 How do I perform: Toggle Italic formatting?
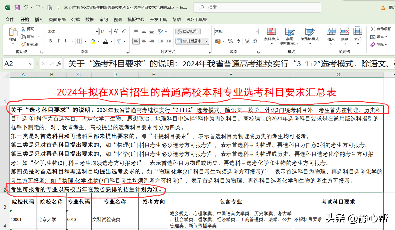59,41
